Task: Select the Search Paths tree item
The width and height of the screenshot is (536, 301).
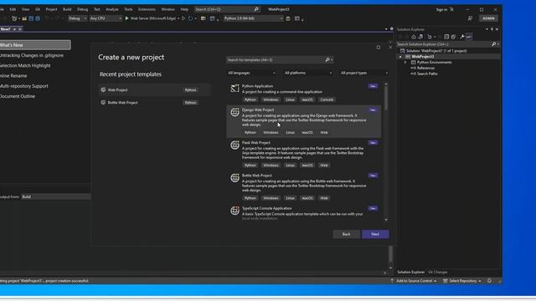Action: [x=427, y=74]
